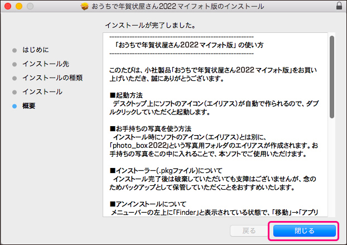Click the ■起動方法 heading
This screenshot has width=347, height=245.
pos(126,95)
